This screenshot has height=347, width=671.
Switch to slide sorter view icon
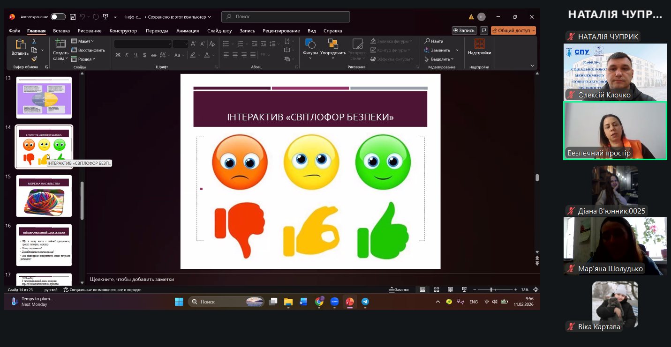[x=436, y=290]
